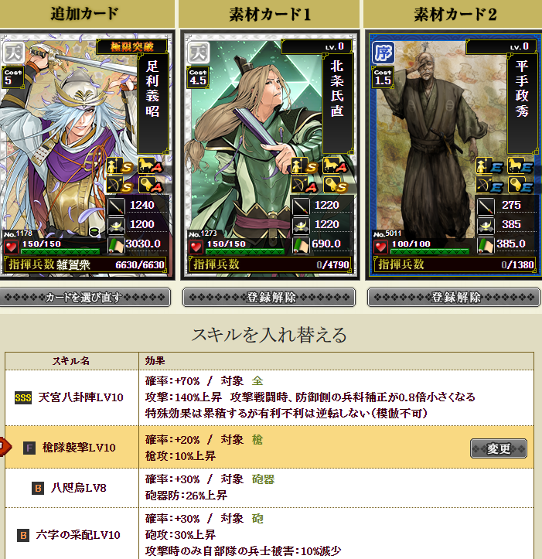Screen dimensions: 542x559
Task: Click 登録解除 under the 平手政秀 card
Action: [x=454, y=297]
